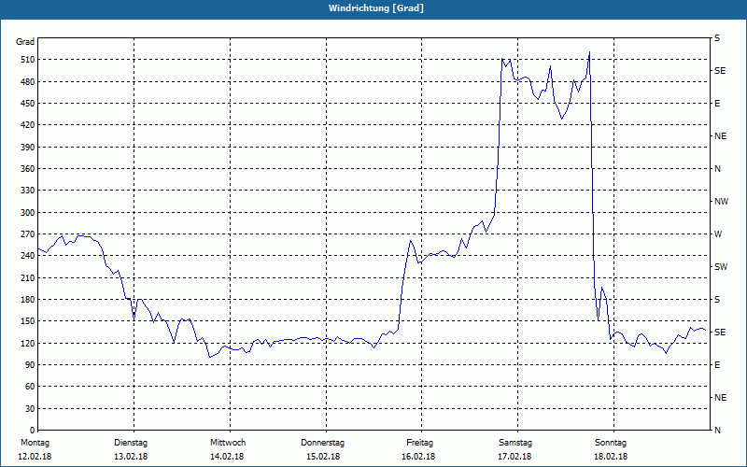Click the highest peak of the blue line
This screenshot has height=467, width=747.
[589, 52]
